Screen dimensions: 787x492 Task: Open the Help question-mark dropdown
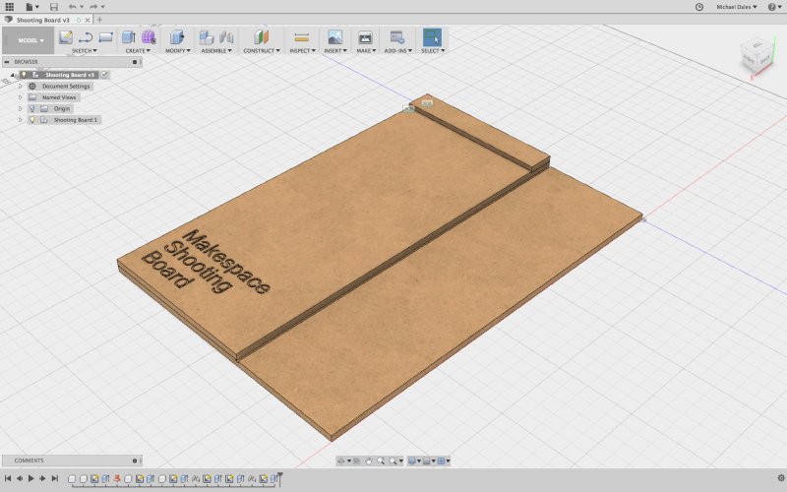774,7
